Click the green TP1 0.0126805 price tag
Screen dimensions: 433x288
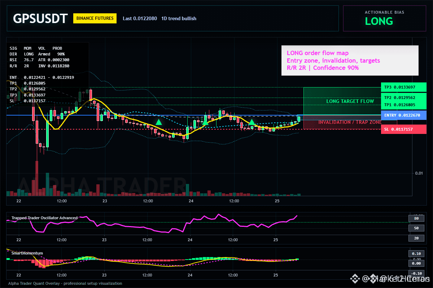pyautogui.click(x=404, y=105)
